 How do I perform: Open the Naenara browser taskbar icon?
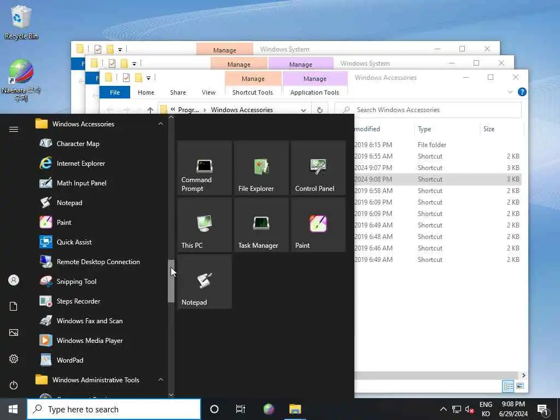(x=269, y=409)
